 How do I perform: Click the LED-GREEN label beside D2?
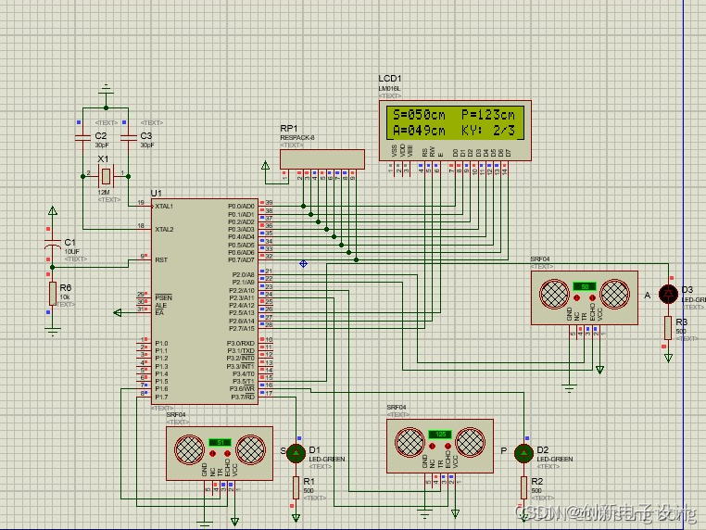click(x=555, y=459)
